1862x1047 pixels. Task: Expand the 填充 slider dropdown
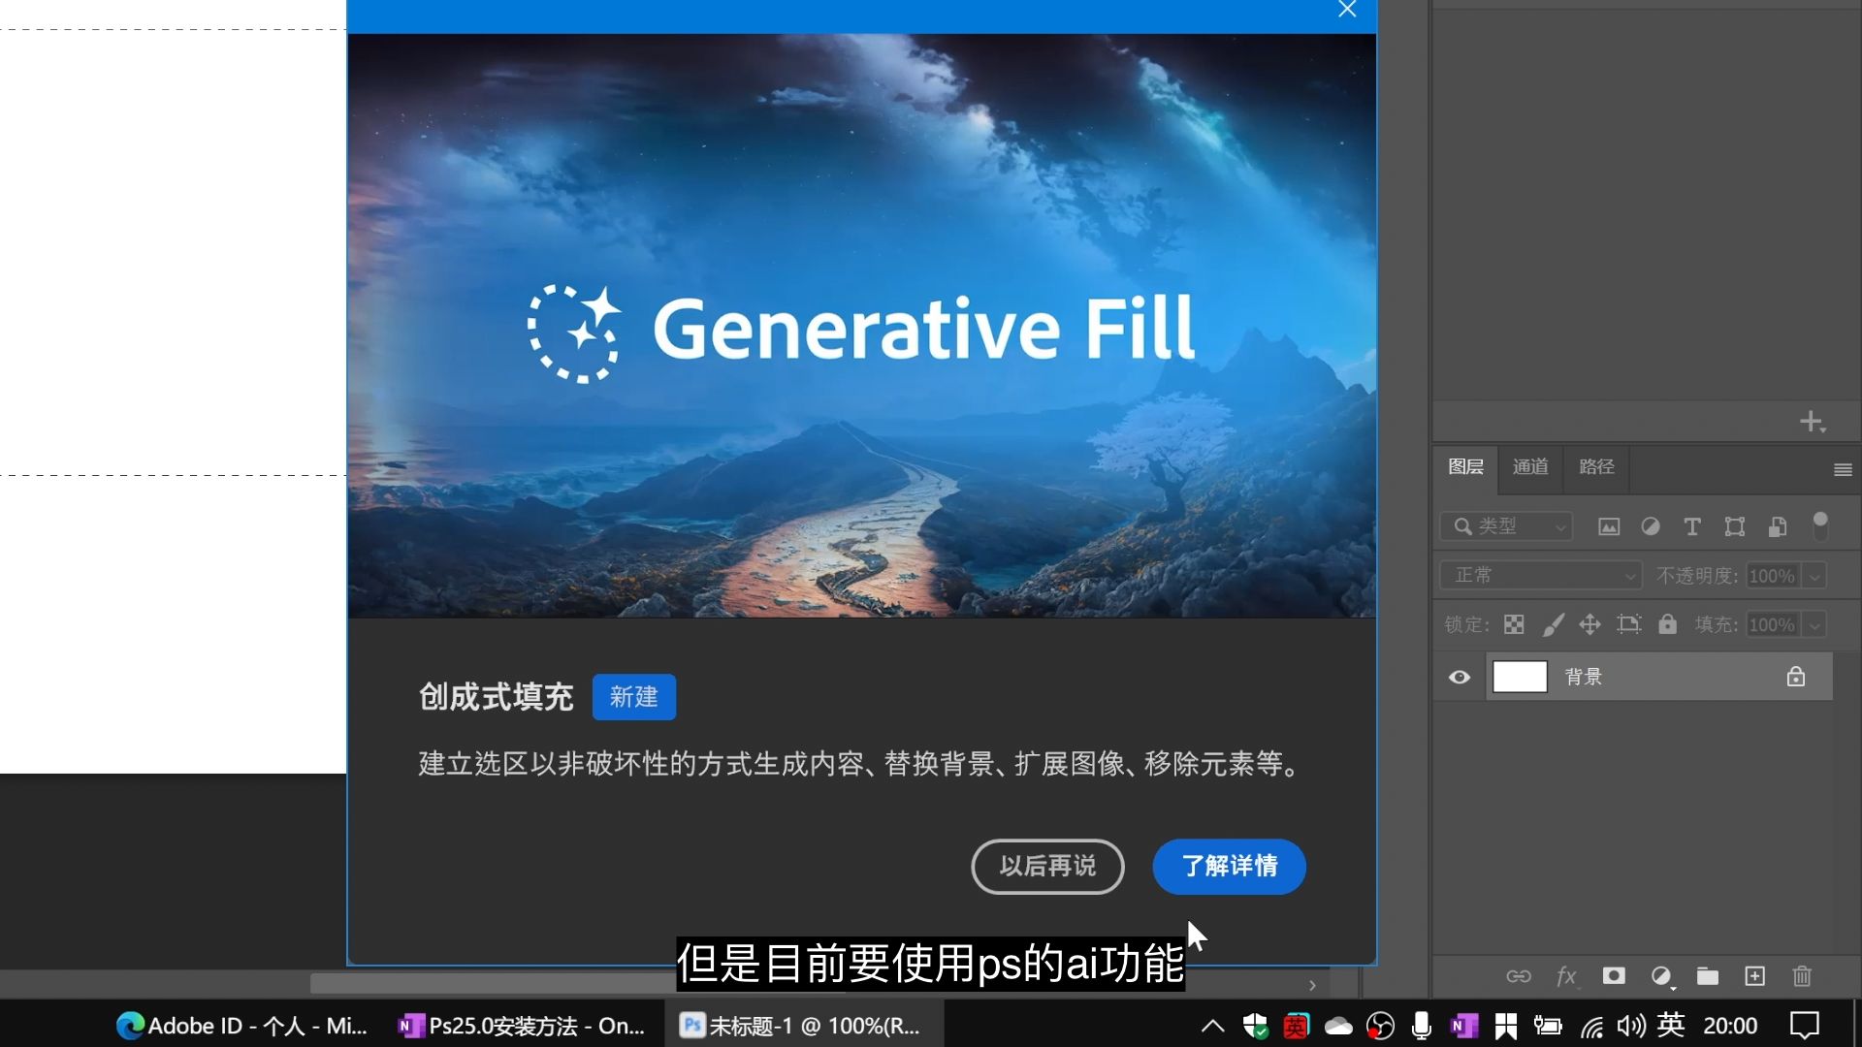(x=1814, y=625)
